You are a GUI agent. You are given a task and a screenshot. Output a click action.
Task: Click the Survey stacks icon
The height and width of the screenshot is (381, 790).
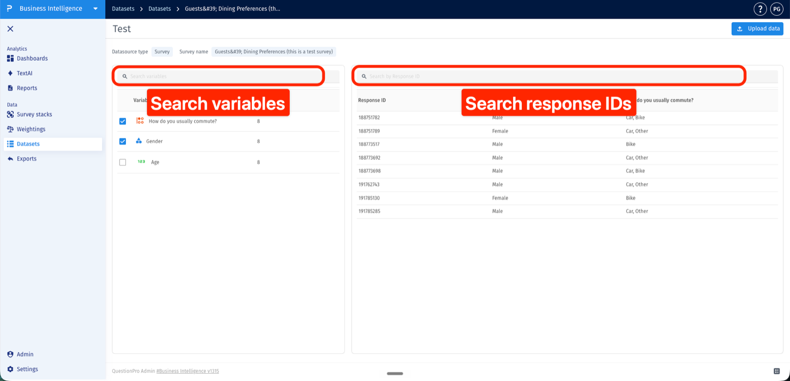[x=10, y=114]
